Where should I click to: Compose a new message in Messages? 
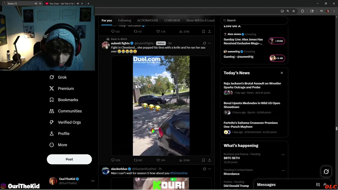coord(318,185)
